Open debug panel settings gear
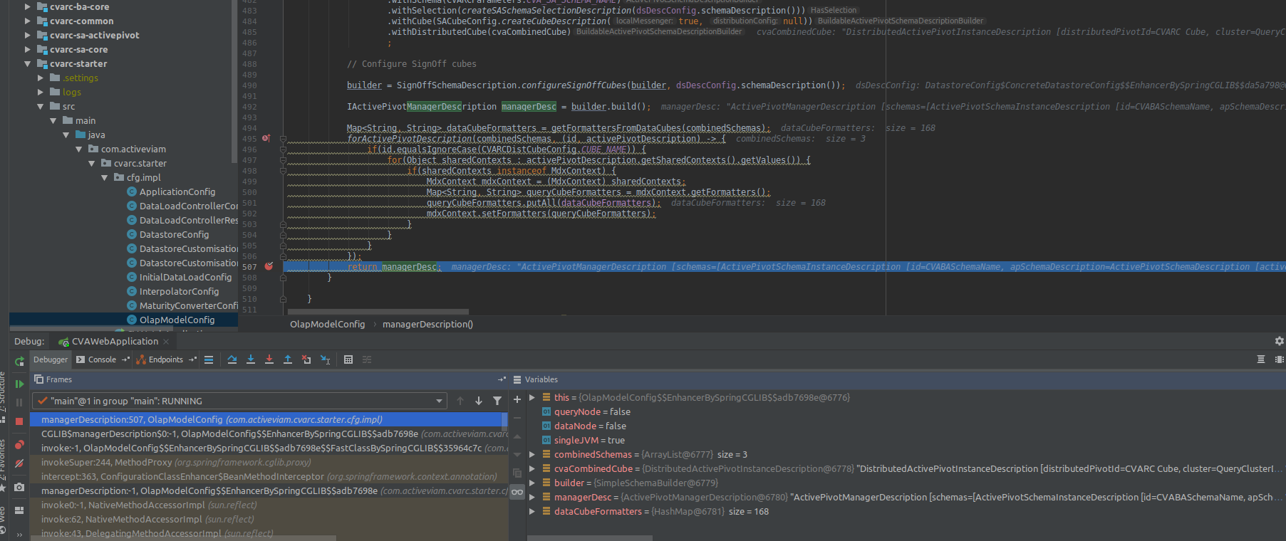1286x541 pixels. coord(1279,341)
